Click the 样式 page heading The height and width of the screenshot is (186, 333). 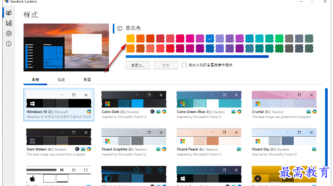[x=31, y=15]
